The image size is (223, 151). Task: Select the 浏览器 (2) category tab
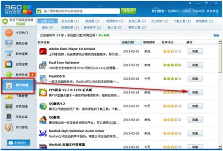pos(92,21)
